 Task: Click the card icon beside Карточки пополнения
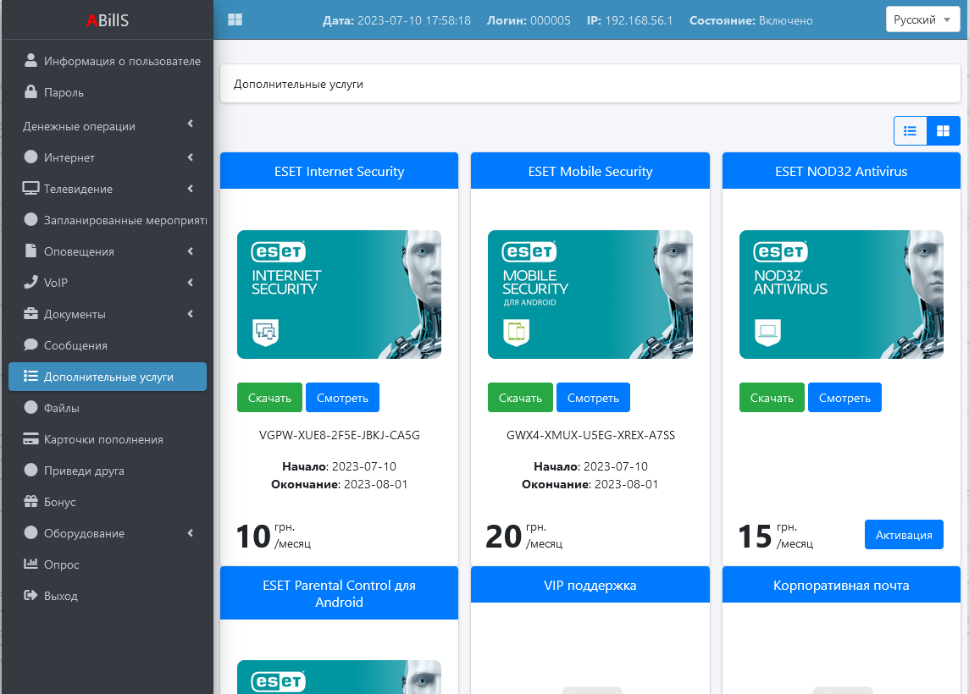point(30,439)
